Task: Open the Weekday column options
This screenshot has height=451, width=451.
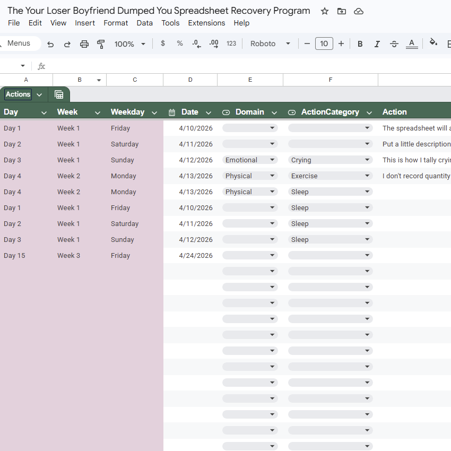Action: (x=154, y=112)
